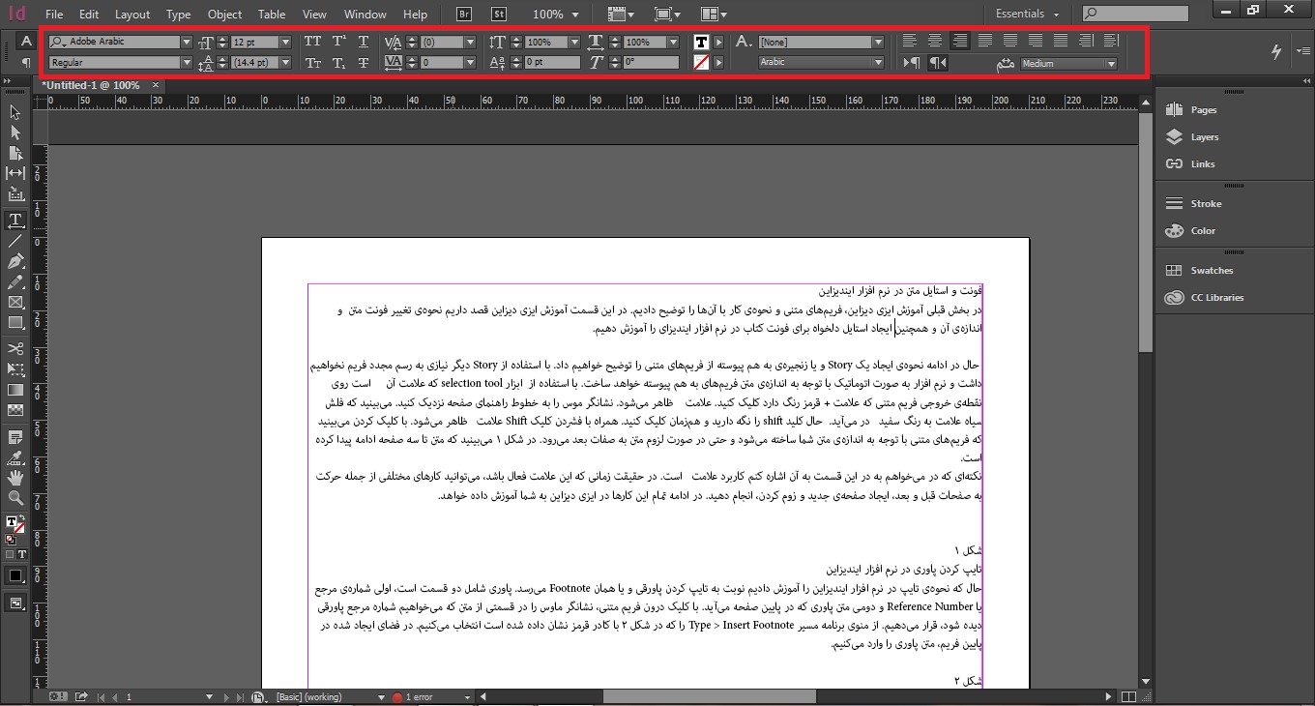Select the Free Transform tool

point(15,369)
